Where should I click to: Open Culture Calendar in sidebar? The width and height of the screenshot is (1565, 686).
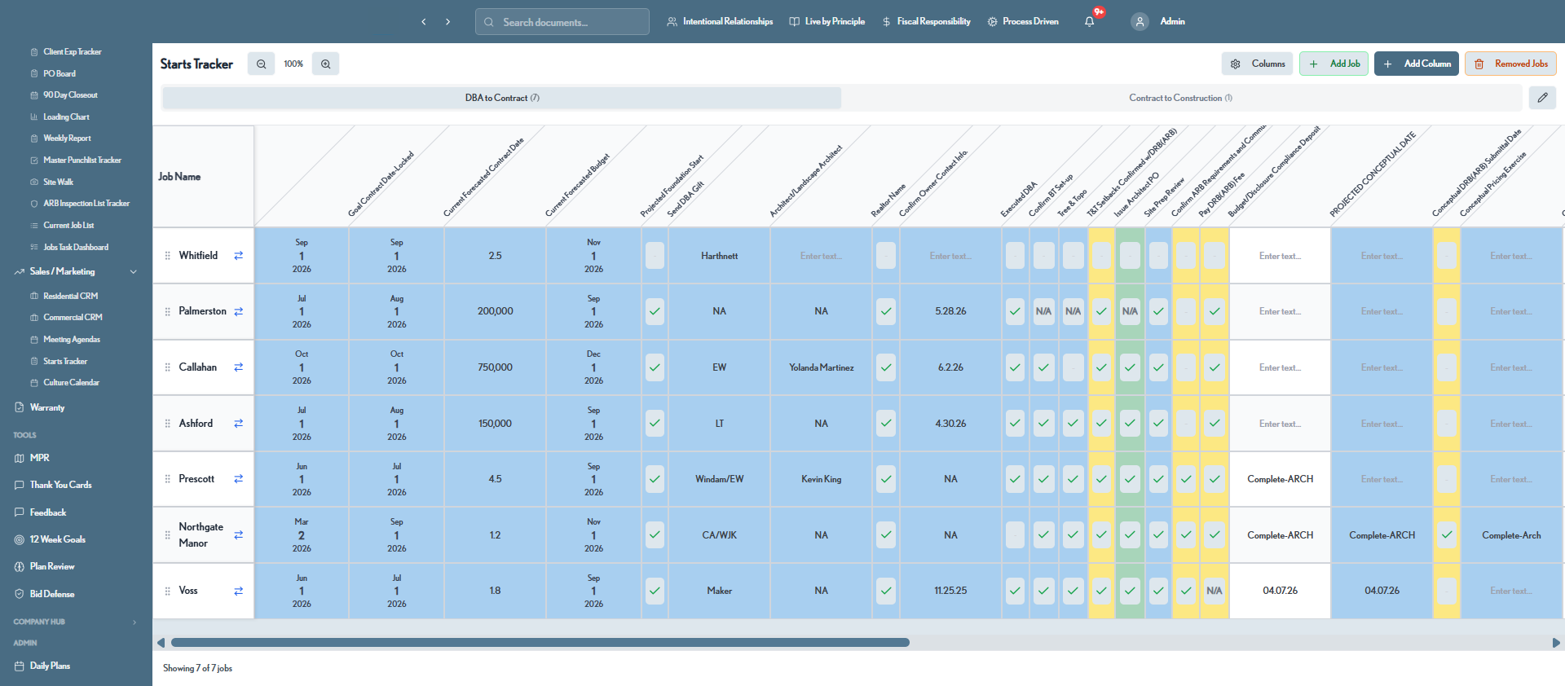click(x=71, y=383)
